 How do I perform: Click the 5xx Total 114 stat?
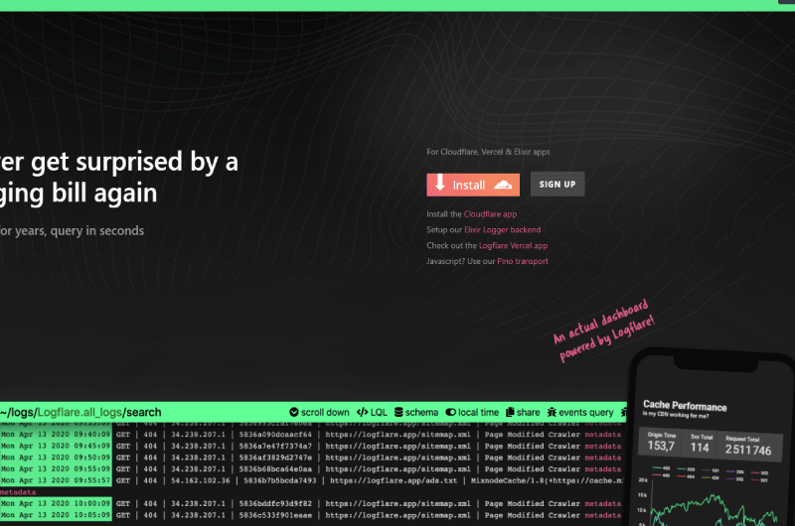click(701, 444)
